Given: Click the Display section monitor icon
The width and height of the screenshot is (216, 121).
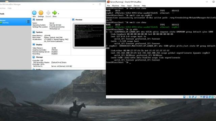Looking at the screenshot, I should click(34, 45).
